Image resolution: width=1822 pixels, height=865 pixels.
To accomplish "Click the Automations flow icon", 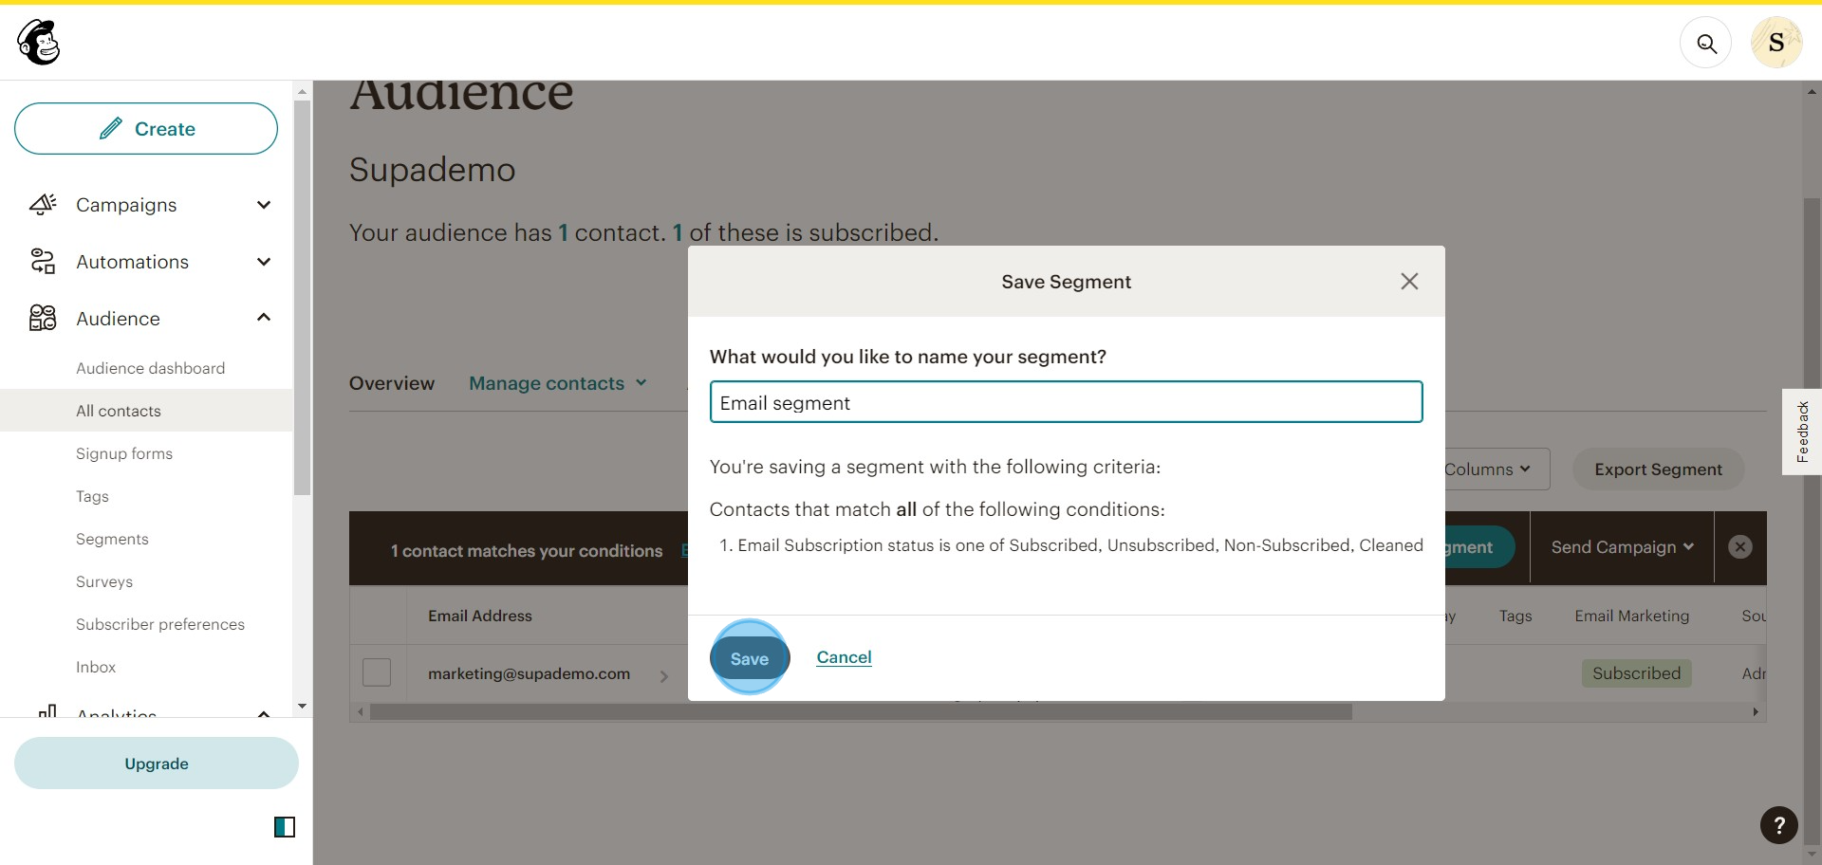I will (43, 262).
